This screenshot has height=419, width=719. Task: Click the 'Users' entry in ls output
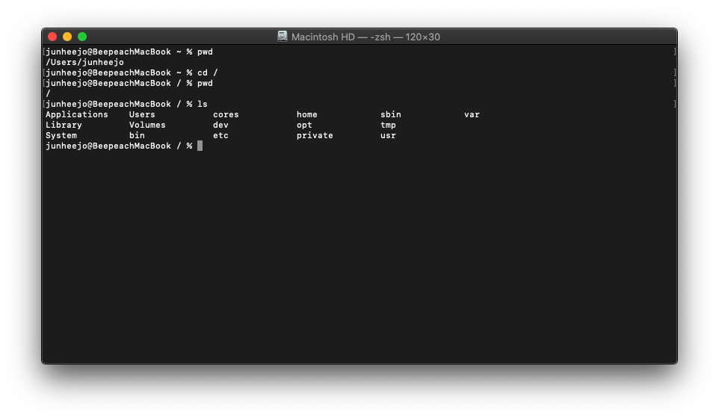[142, 114]
